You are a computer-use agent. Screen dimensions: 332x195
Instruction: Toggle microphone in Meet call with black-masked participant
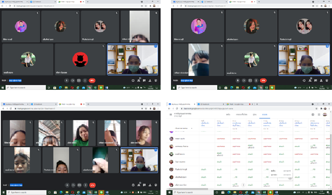(x=238, y=80)
